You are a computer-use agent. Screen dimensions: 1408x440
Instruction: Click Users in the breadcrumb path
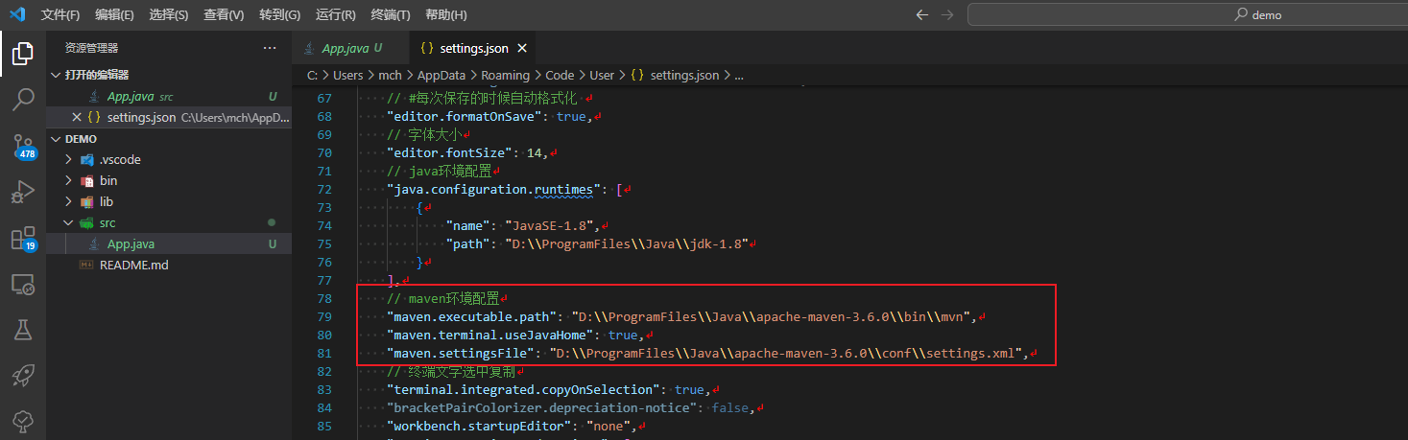(x=348, y=75)
